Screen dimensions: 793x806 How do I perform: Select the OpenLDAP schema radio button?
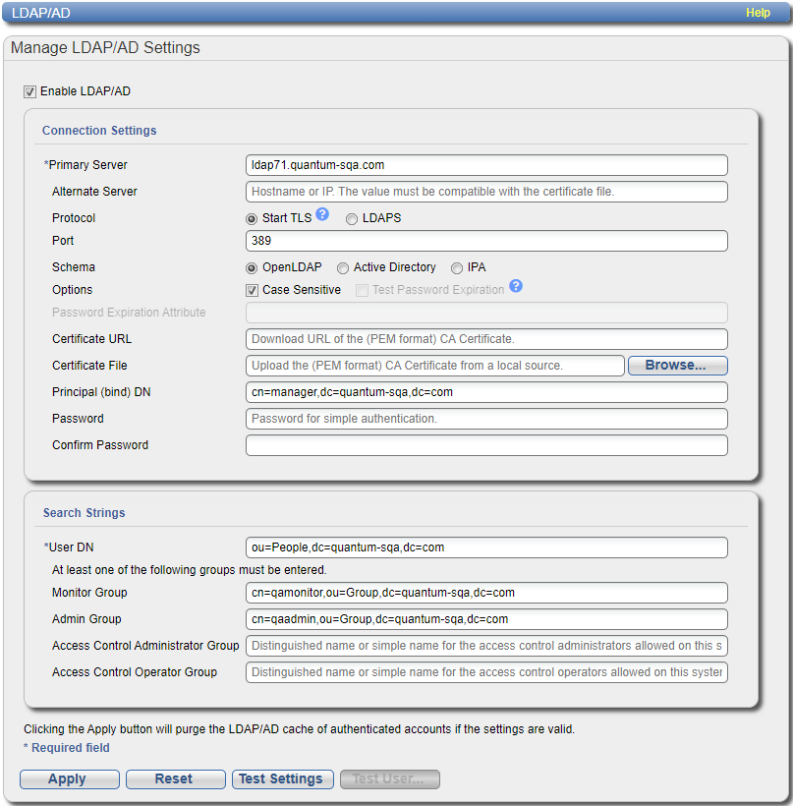pyautogui.click(x=253, y=267)
